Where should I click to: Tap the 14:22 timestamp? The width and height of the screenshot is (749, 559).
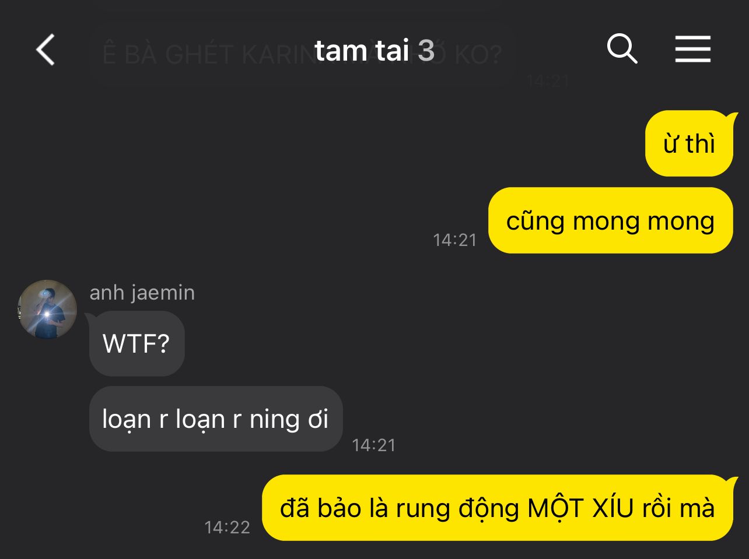click(x=227, y=528)
